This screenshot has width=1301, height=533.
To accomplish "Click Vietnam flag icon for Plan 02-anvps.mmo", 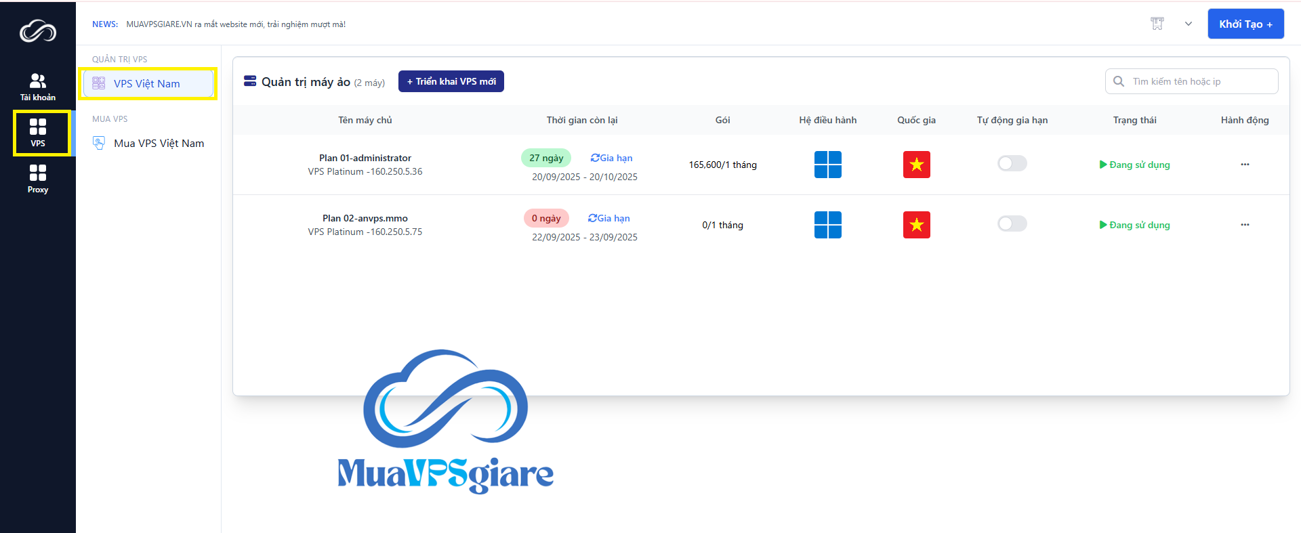I will point(916,225).
